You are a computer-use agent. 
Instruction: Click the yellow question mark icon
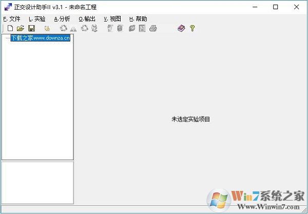pos(192,28)
